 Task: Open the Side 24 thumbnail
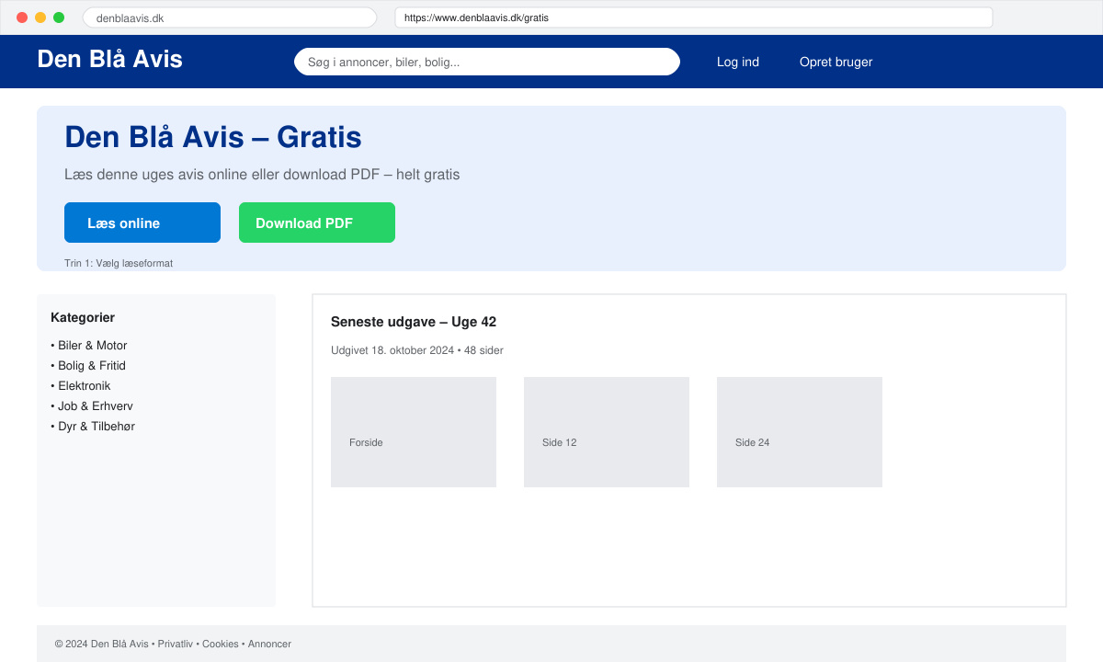point(800,432)
